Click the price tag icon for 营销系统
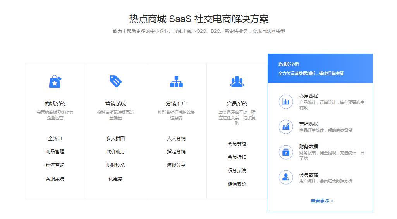 tap(115, 81)
